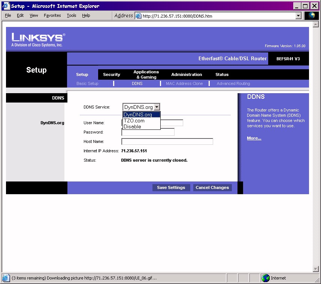Expand the DDNS Service dropdown arrow
This screenshot has width=321, height=284.
pyautogui.click(x=157, y=107)
